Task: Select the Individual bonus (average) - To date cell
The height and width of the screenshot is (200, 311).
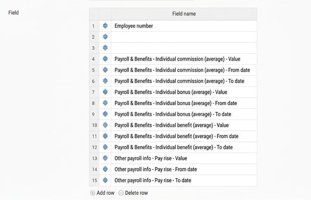Action: tap(184, 114)
